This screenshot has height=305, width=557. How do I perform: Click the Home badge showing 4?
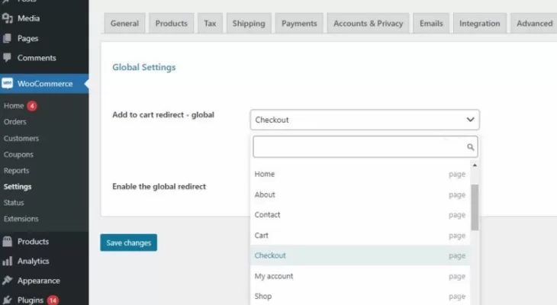[x=32, y=106]
